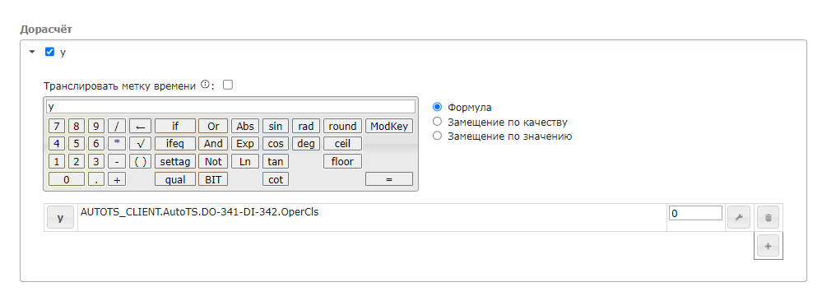The image size is (822, 296).
Task: Open the info icon near timestamp label
Action: coord(205,85)
